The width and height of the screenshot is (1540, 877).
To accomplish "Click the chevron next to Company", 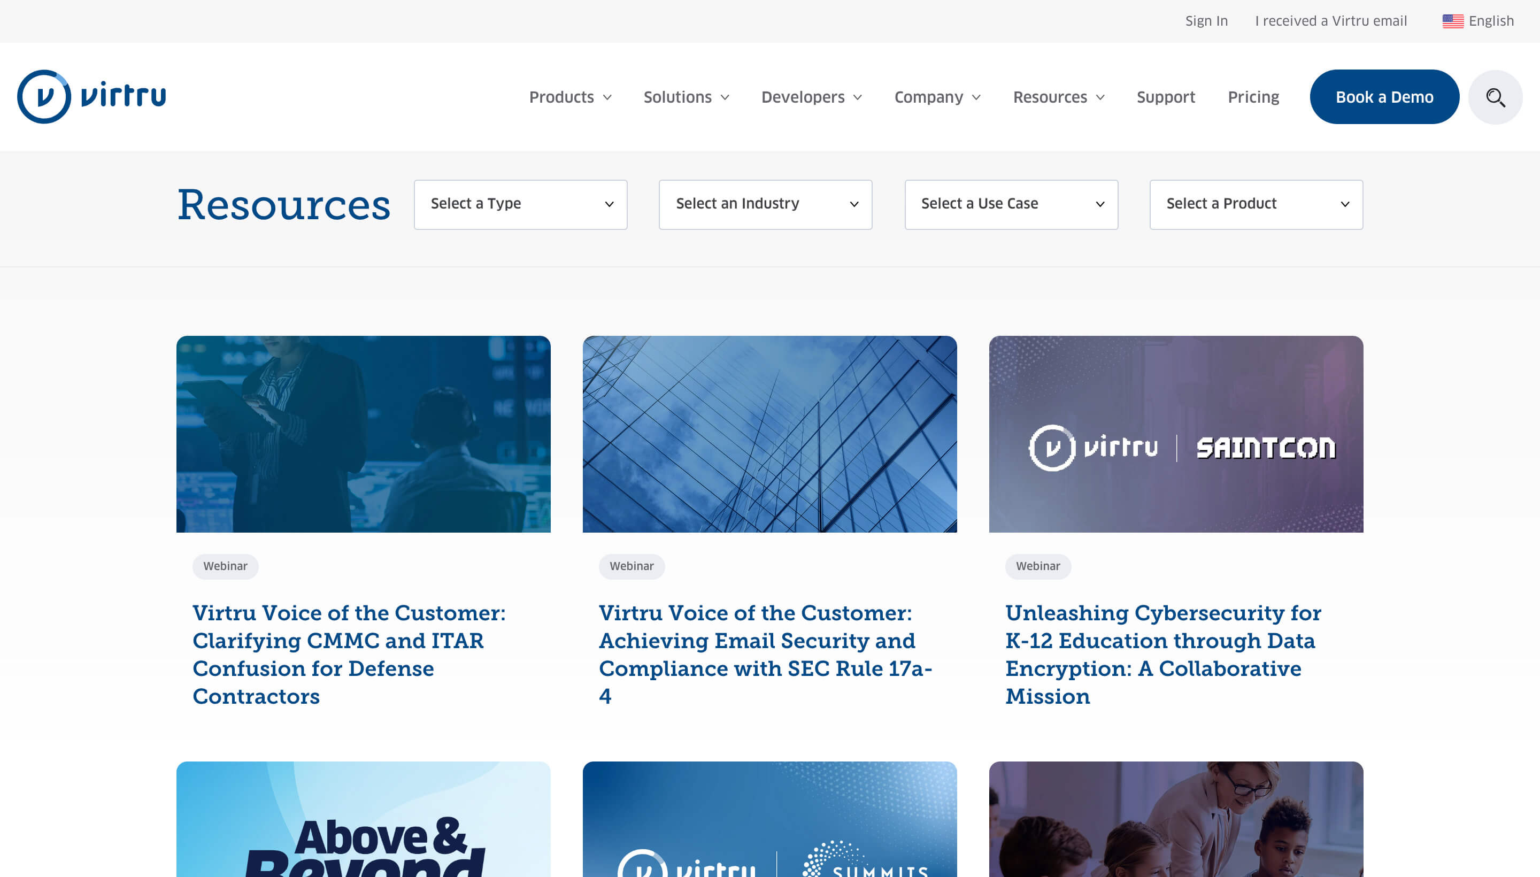I will 976,97.
